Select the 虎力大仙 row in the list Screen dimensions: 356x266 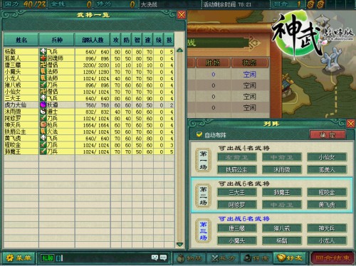89,105
